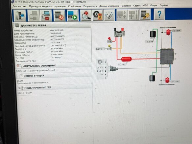This screenshot has width=192, height=144.
Task: Open the ODR menu
Action: (145, 6)
